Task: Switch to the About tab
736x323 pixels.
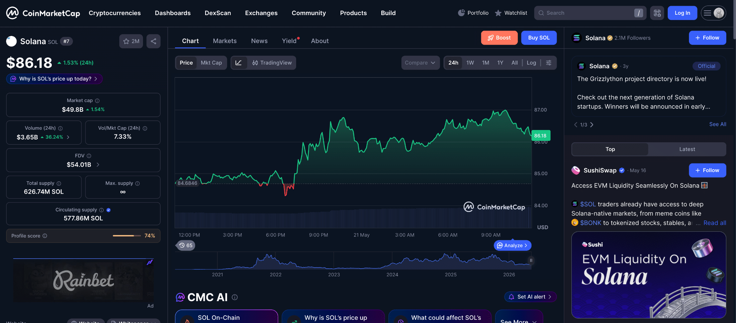Action: pos(320,41)
